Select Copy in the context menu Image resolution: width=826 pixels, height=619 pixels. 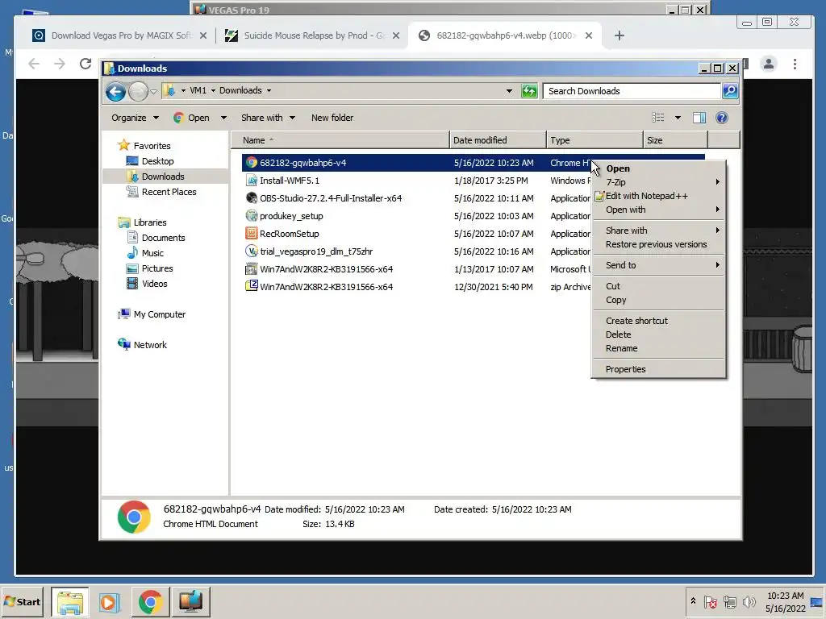coord(658,300)
